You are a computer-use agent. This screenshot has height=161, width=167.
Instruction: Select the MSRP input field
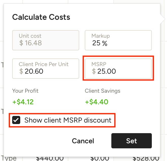[118, 69]
